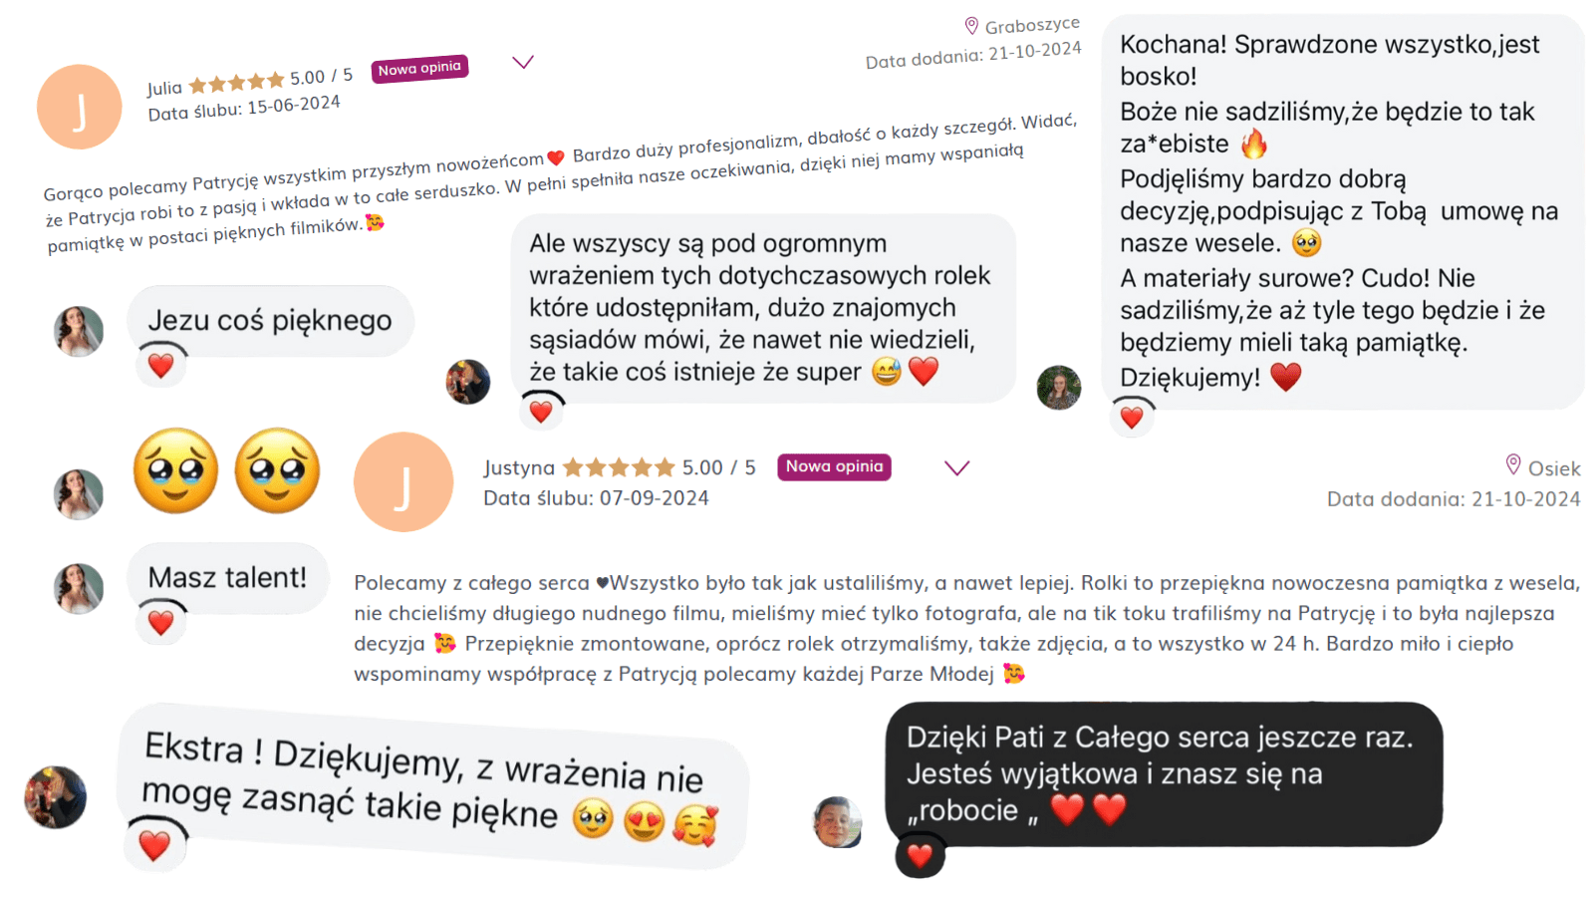Click the Nowa opinia badge on Justyna's review
Viewport: 1594px width, 897px height.
pyautogui.click(x=834, y=466)
